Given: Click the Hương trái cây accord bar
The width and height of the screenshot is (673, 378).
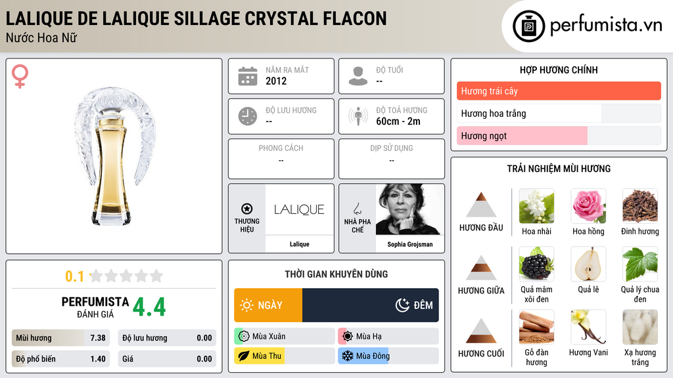Looking at the screenshot, I should pos(559,91).
